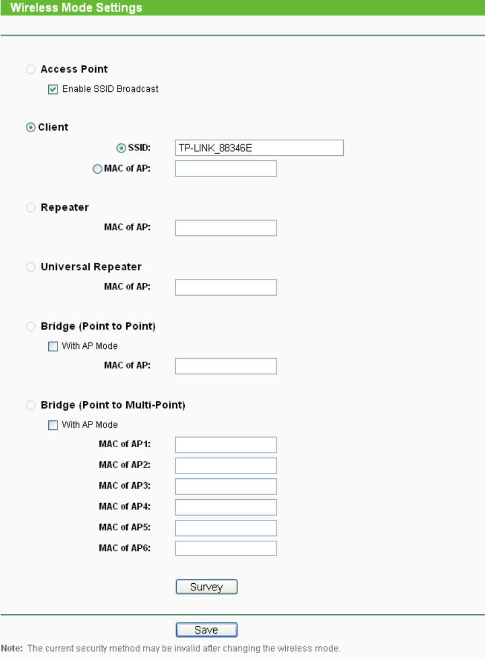Select the Client mode radio button

[x=31, y=127]
